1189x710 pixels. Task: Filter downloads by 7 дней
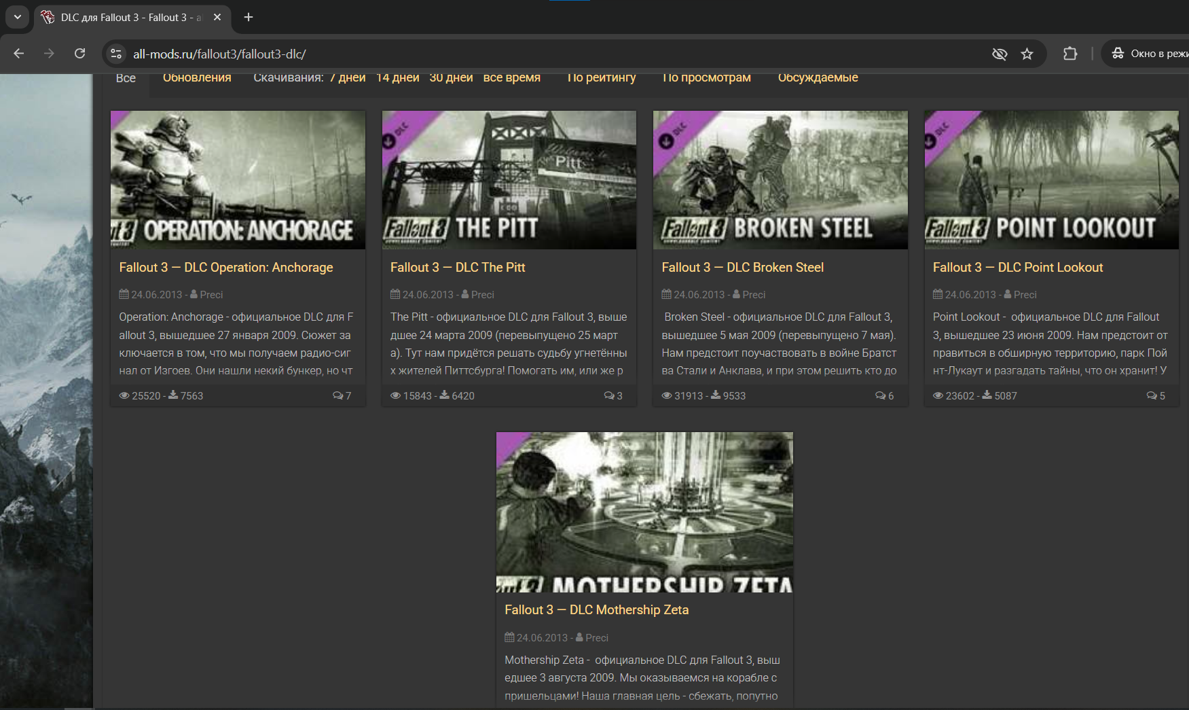348,77
